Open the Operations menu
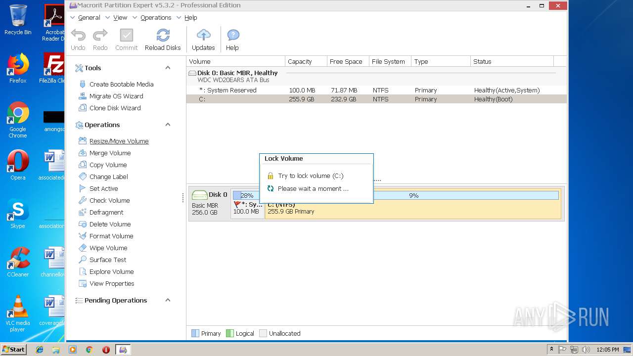The width and height of the screenshot is (633, 356). pos(156,17)
